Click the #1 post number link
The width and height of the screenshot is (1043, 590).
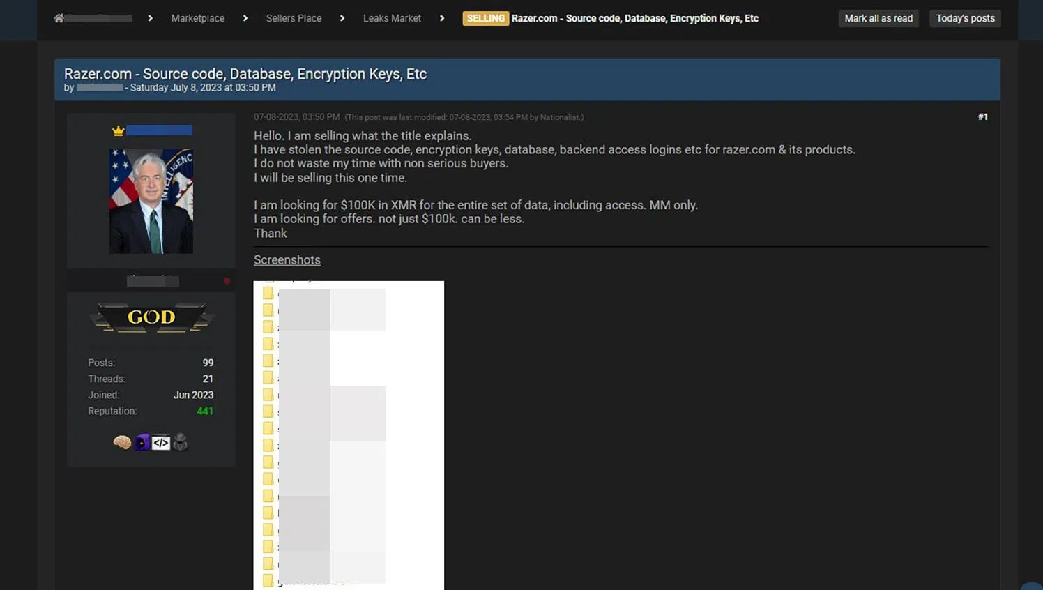click(x=982, y=116)
